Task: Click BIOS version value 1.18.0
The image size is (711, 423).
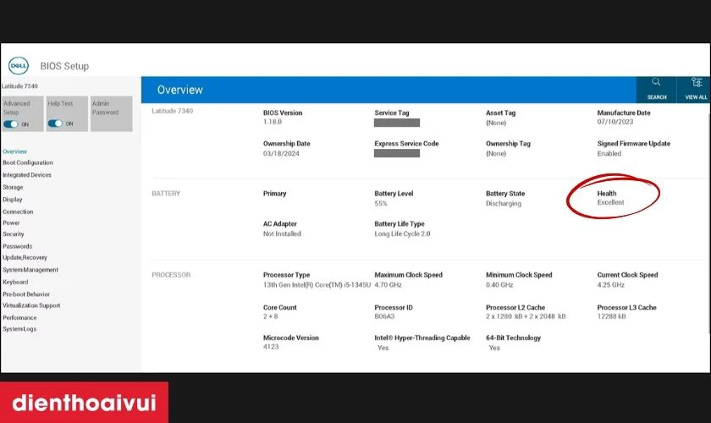Action: click(x=272, y=122)
